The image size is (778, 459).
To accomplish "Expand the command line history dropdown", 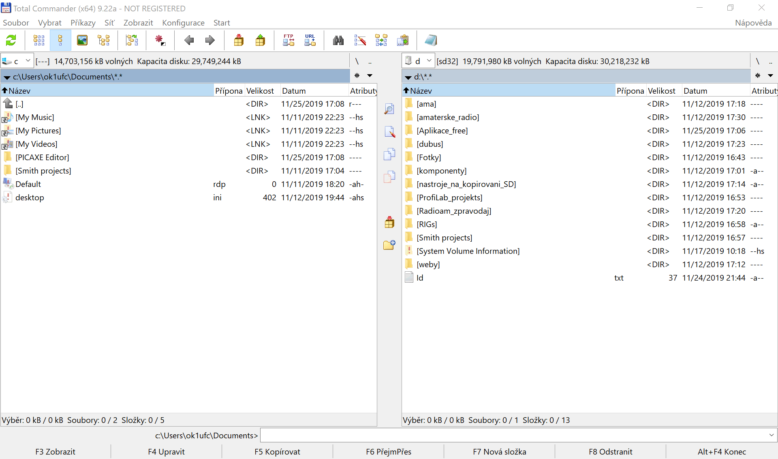I will [771, 435].
